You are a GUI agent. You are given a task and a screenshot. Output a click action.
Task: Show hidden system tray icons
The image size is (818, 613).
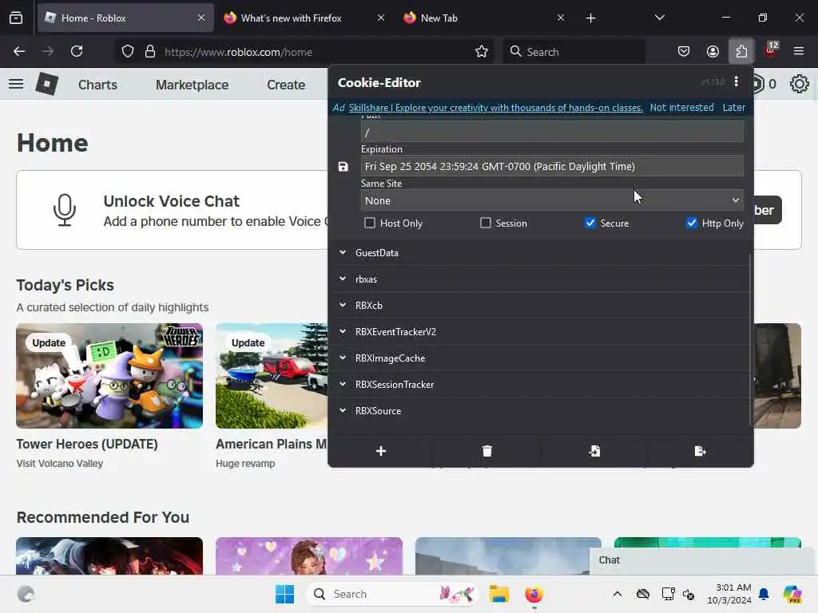pos(617,594)
